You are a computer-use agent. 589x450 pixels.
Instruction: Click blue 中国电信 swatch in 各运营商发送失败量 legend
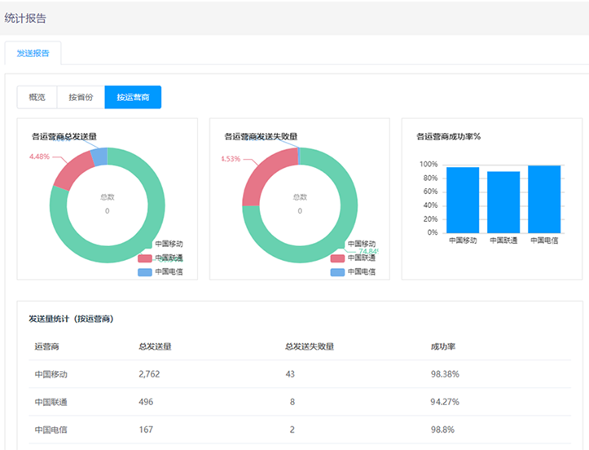click(x=337, y=271)
